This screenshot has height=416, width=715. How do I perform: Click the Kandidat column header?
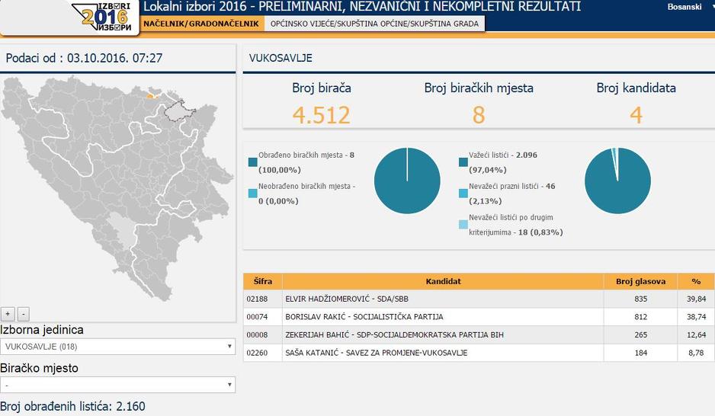click(x=442, y=281)
